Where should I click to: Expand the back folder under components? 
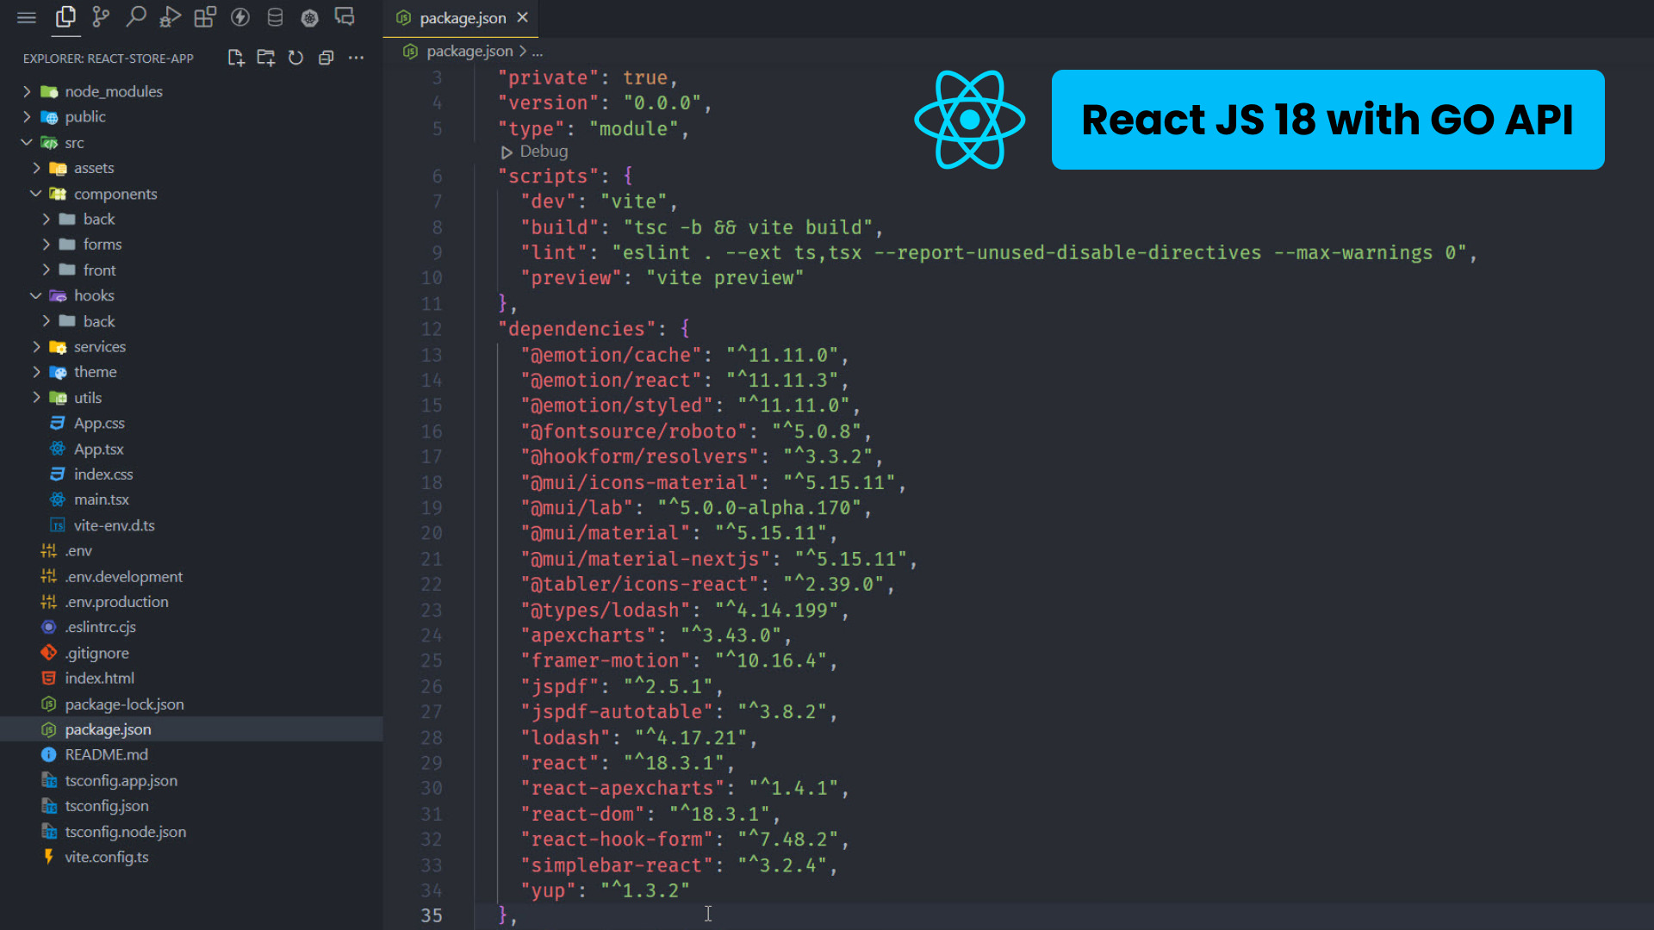click(98, 219)
